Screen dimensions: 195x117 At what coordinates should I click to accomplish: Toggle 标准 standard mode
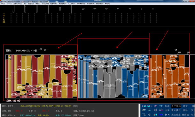click(x=167, y=106)
